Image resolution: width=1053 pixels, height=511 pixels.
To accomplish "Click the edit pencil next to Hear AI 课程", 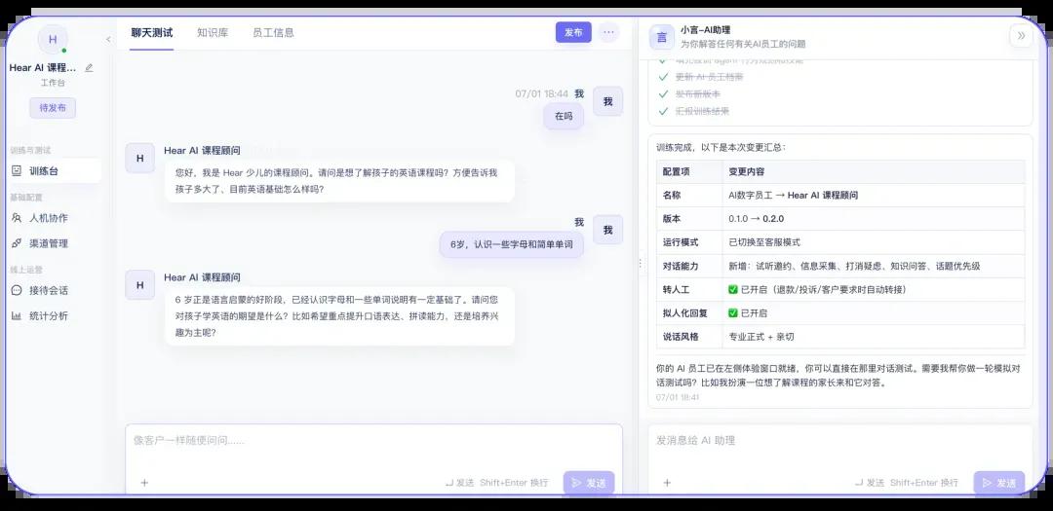I will [90, 68].
